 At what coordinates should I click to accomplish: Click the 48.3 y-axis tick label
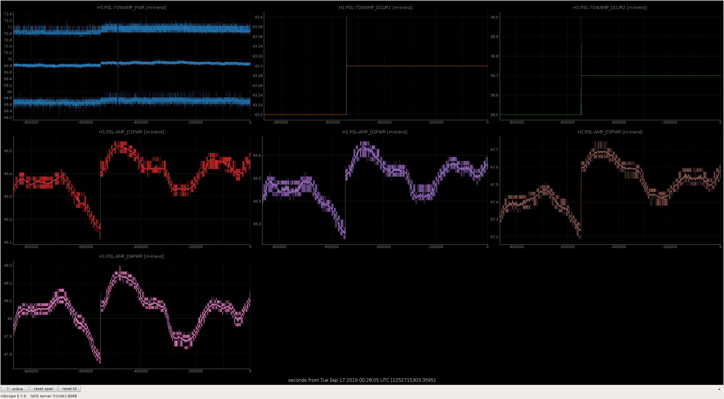tap(8, 266)
